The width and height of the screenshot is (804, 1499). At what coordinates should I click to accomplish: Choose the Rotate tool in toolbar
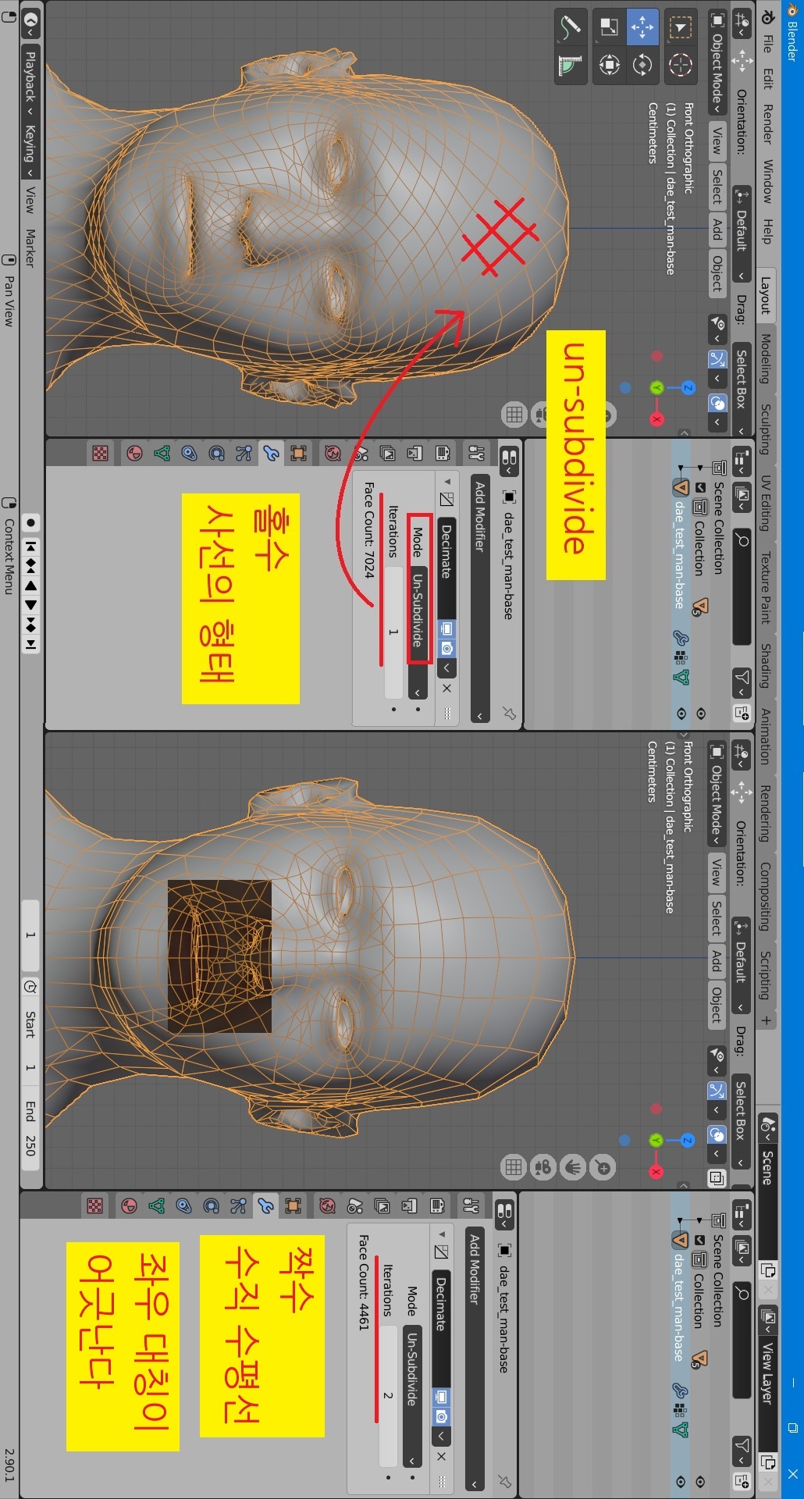pos(642,64)
